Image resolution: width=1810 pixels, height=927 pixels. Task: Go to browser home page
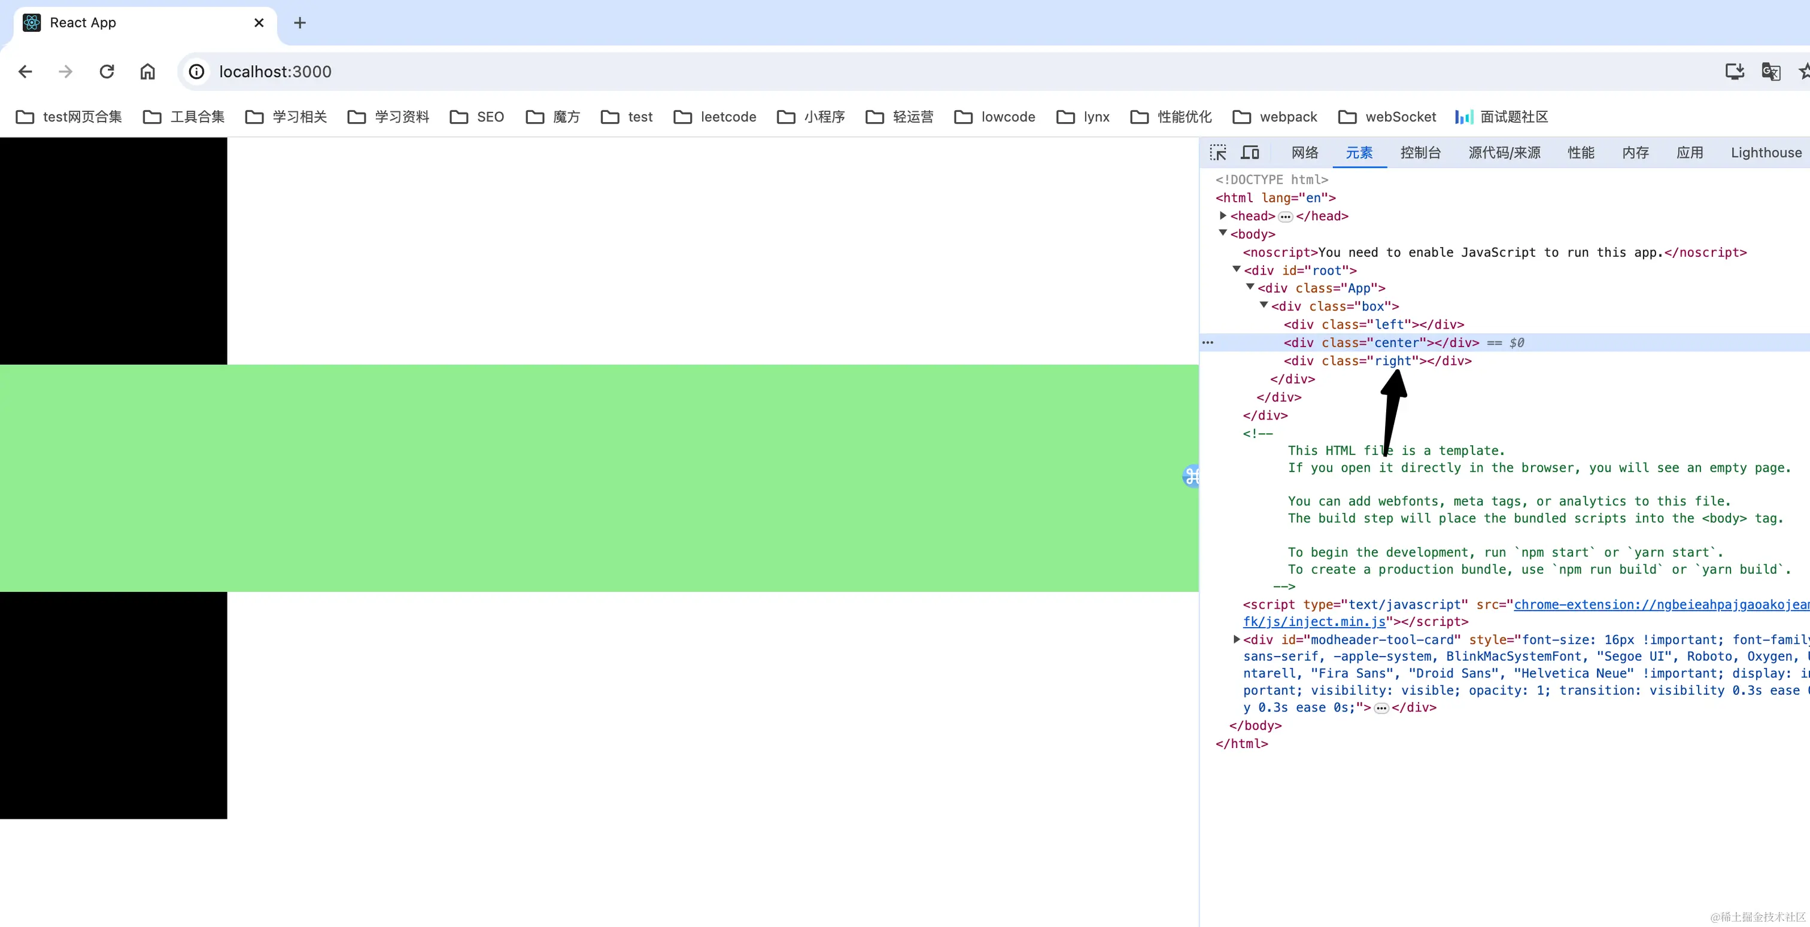148,72
